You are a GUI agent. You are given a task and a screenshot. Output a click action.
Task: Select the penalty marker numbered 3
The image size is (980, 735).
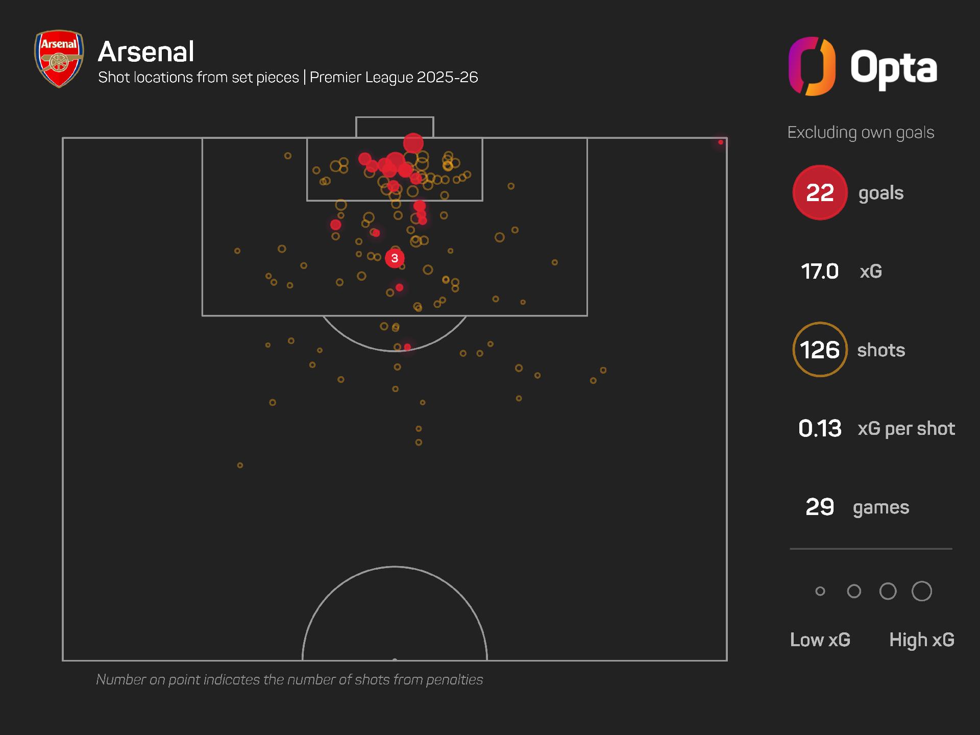(x=395, y=258)
